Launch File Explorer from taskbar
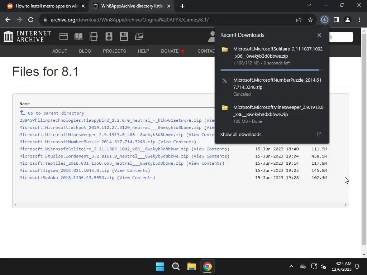Screen dimensions: 367x275 [191, 266]
